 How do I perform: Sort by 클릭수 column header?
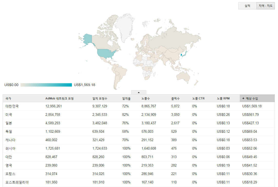[x=175, y=99]
